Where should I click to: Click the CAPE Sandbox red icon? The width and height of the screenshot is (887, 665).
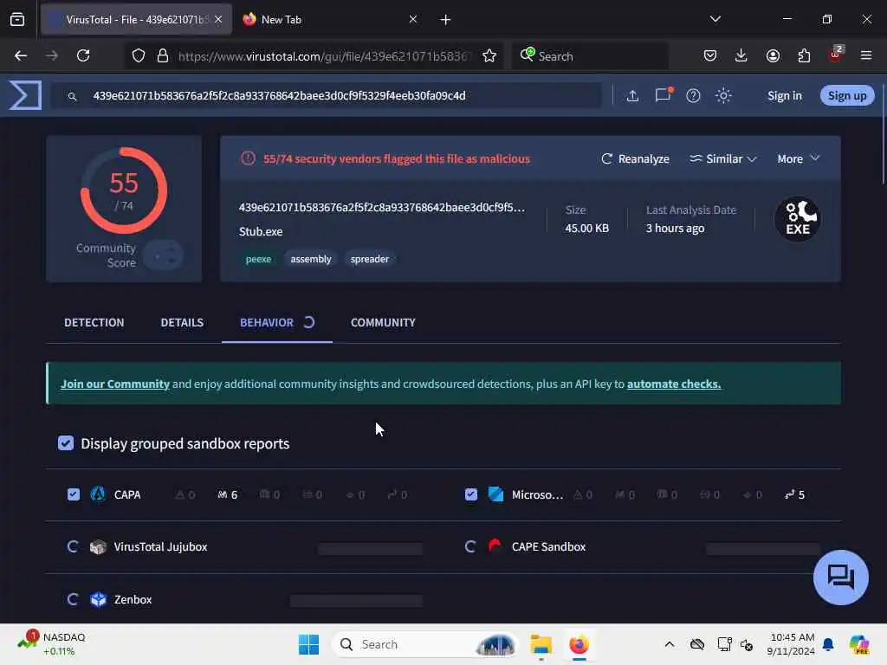495,546
